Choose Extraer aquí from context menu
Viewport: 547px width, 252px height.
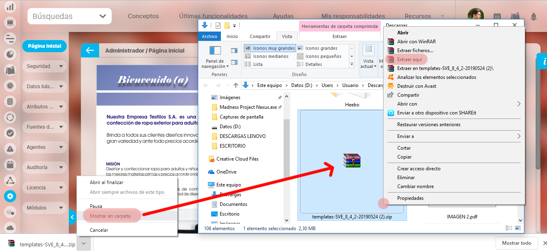click(409, 59)
